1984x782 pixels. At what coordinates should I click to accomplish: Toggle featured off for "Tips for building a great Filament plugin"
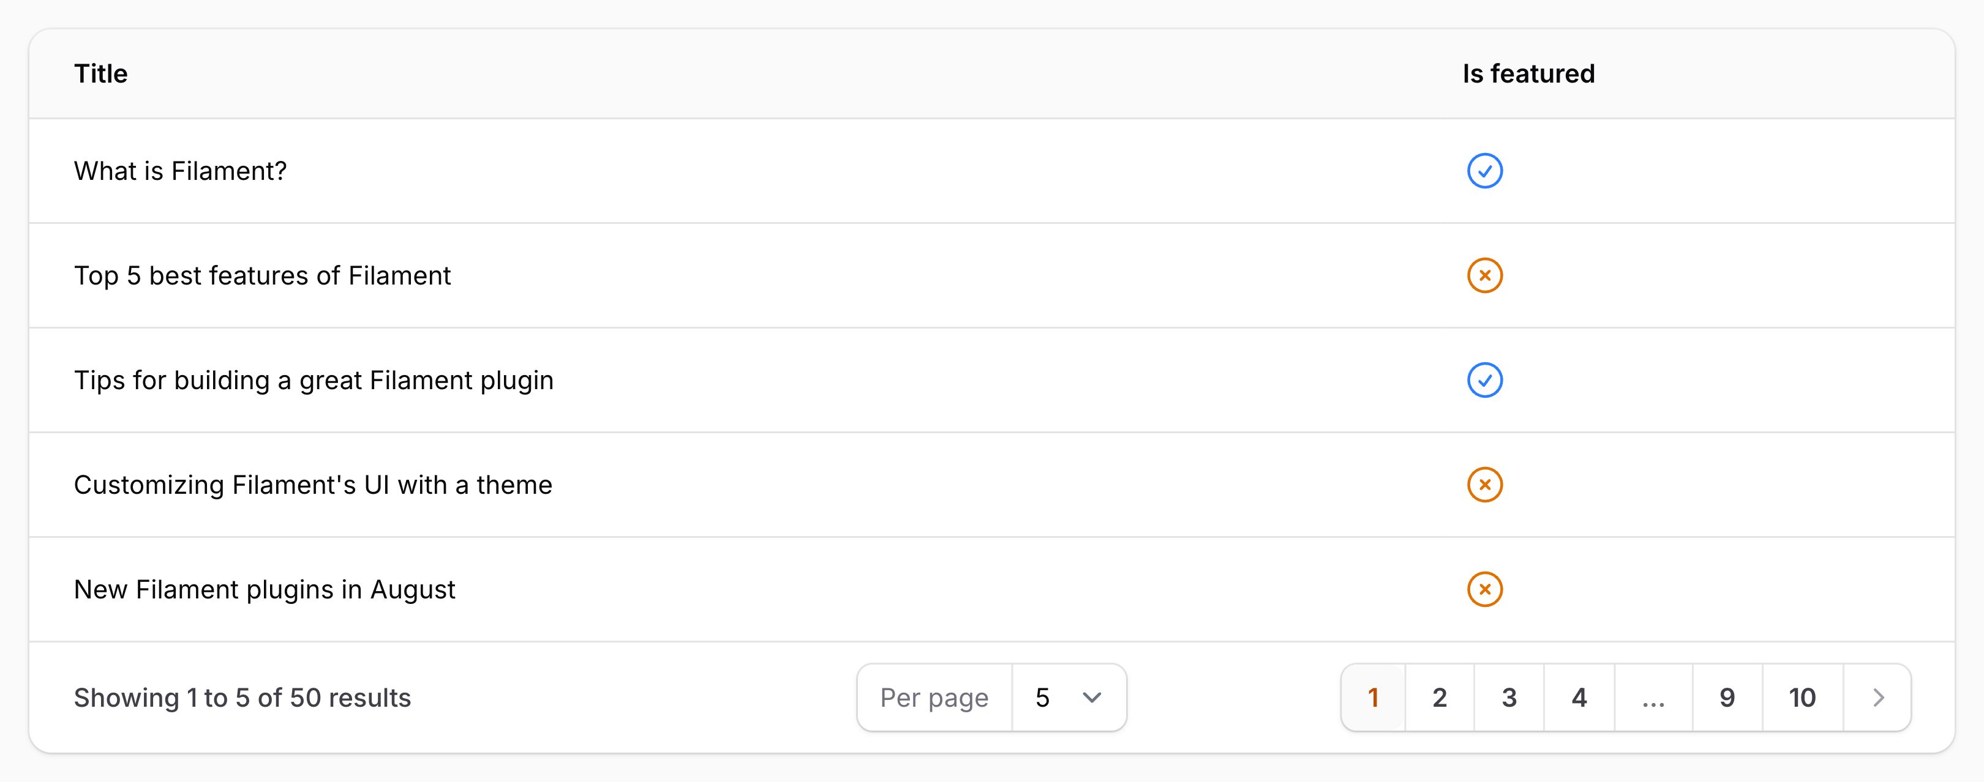pos(1485,380)
